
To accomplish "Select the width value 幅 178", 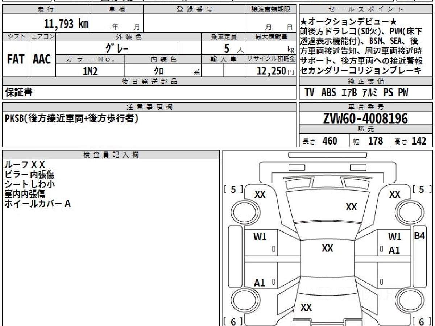I will (369, 141).
